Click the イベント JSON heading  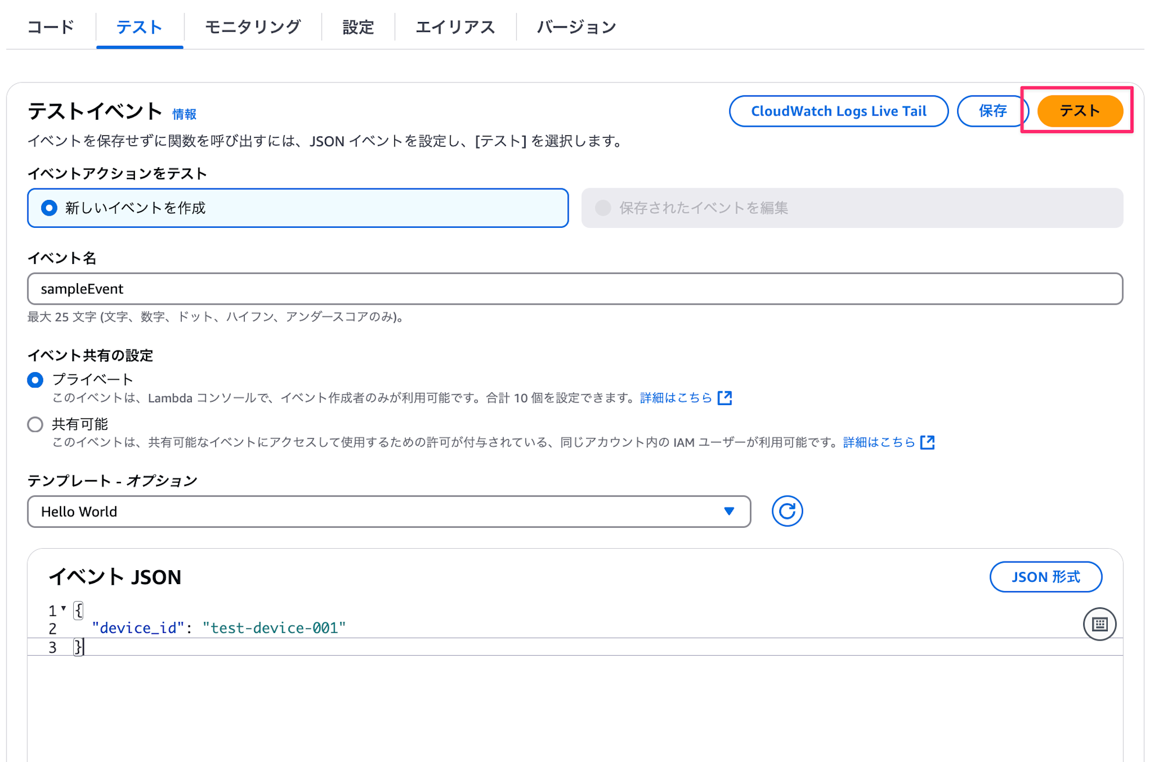click(115, 577)
